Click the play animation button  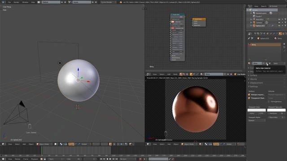pyautogui.click(x=110, y=159)
